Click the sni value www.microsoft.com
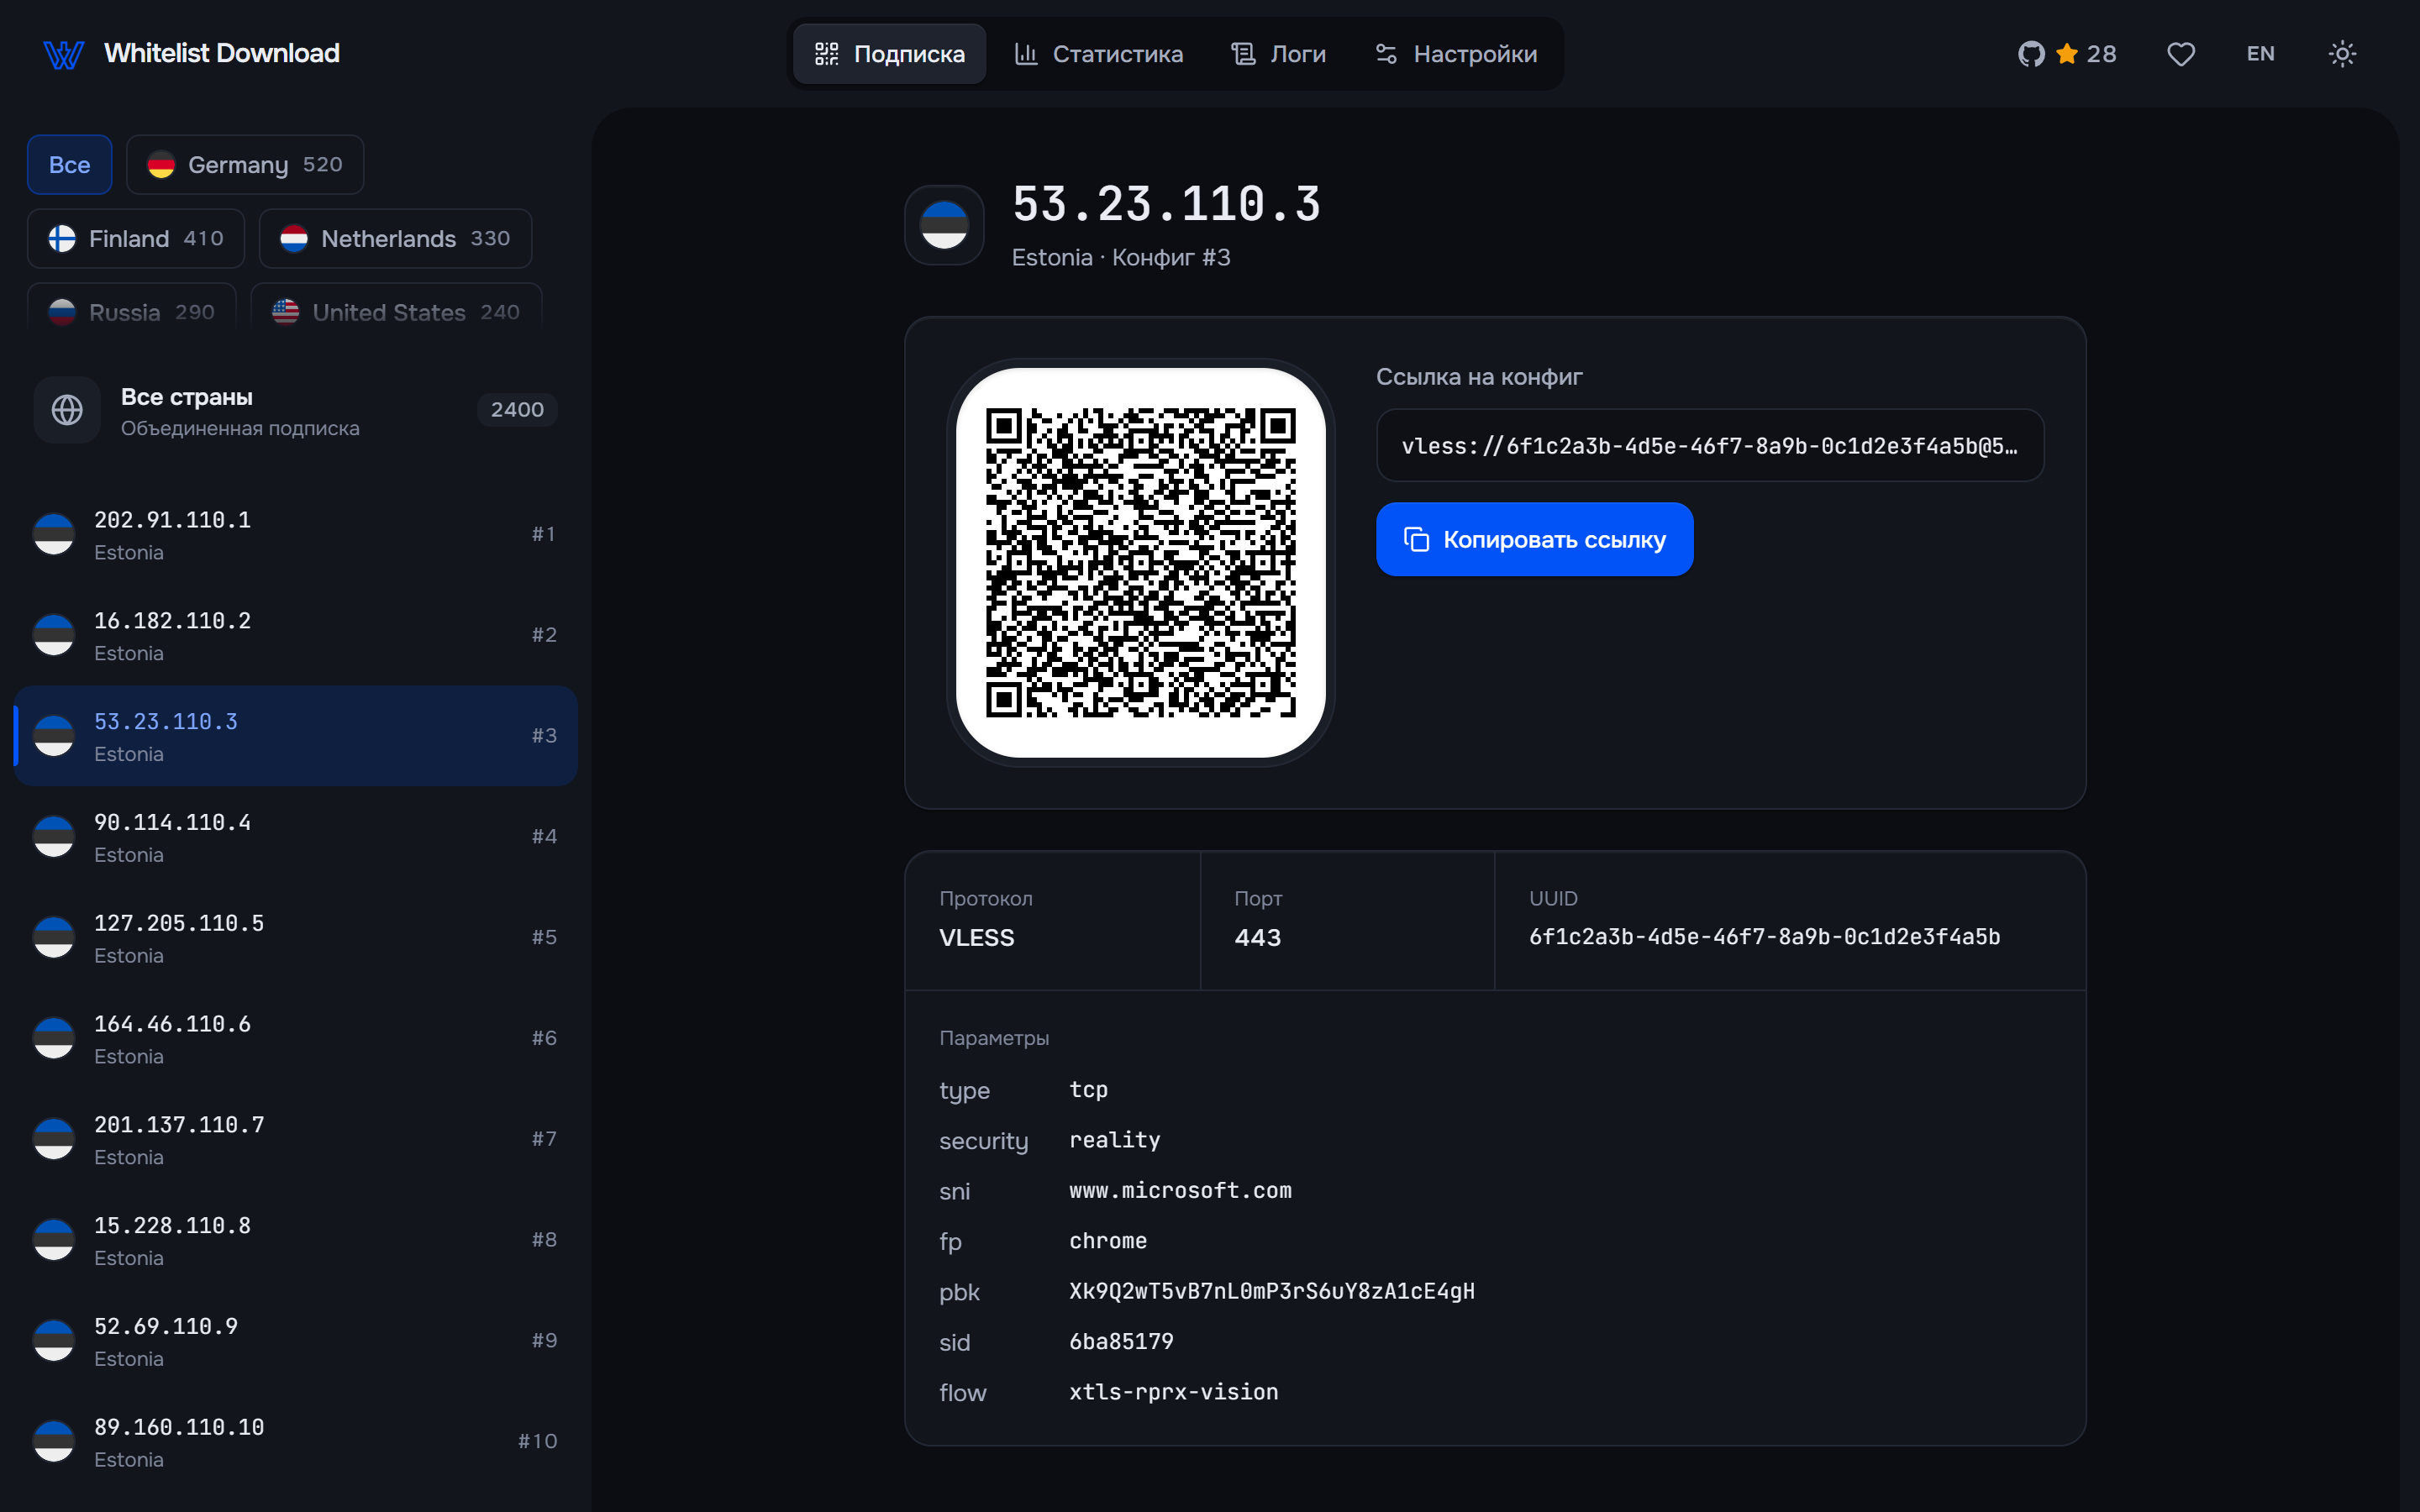Viewport: 2420px width, 1512px height. (x=1180, y=1191)
